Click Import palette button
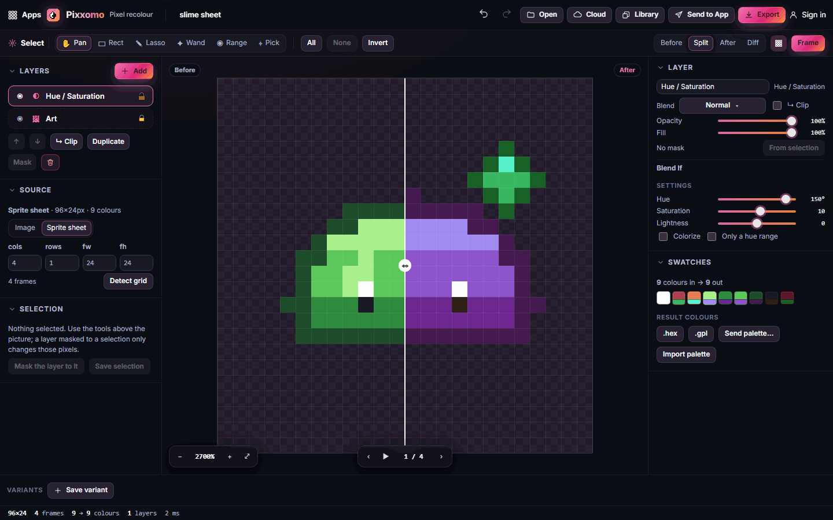 686,355
